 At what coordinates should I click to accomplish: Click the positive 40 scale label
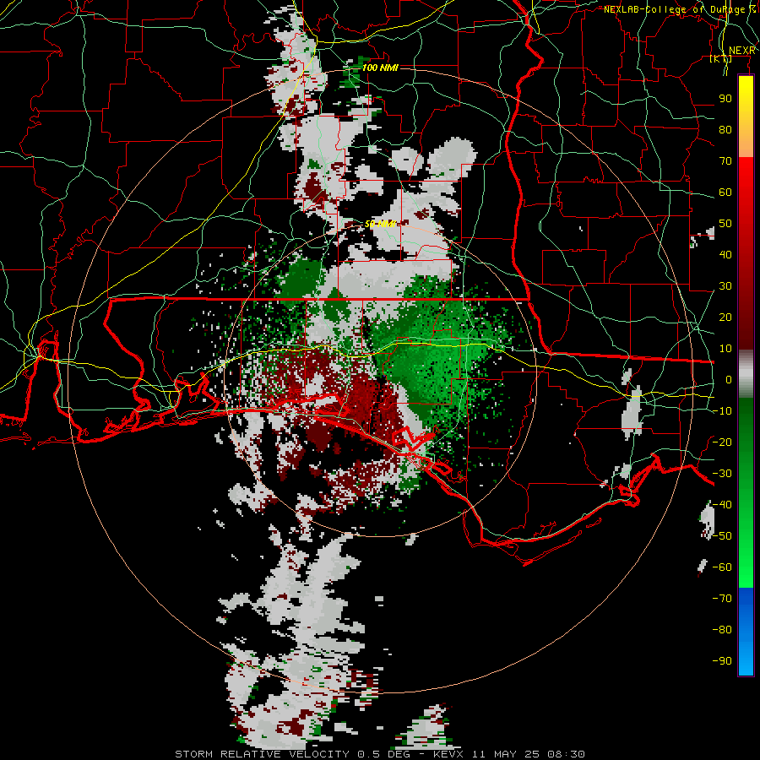(x=725, y=254)
